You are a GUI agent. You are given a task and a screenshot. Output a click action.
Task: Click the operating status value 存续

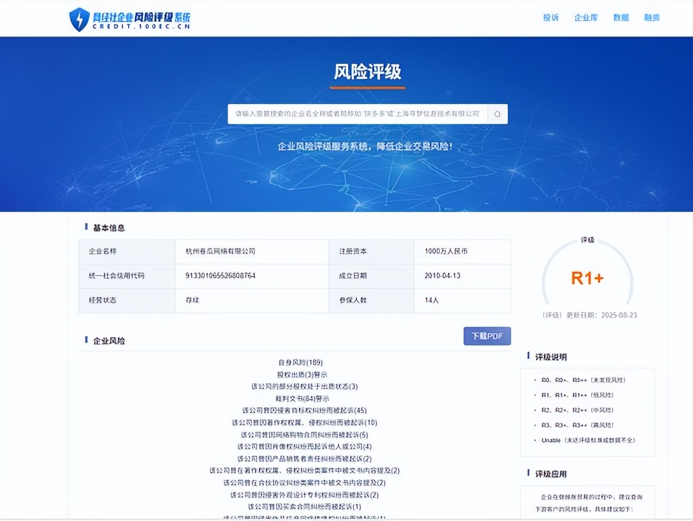tap(192, 300)
